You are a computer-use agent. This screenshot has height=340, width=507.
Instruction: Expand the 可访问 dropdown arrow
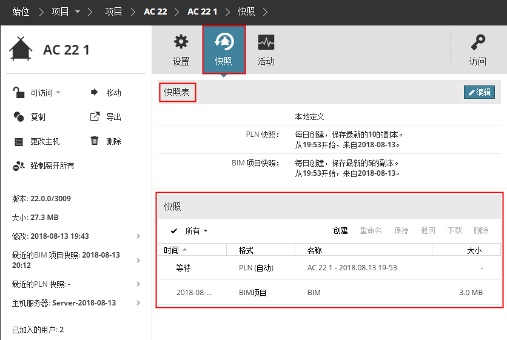(58, 93)
